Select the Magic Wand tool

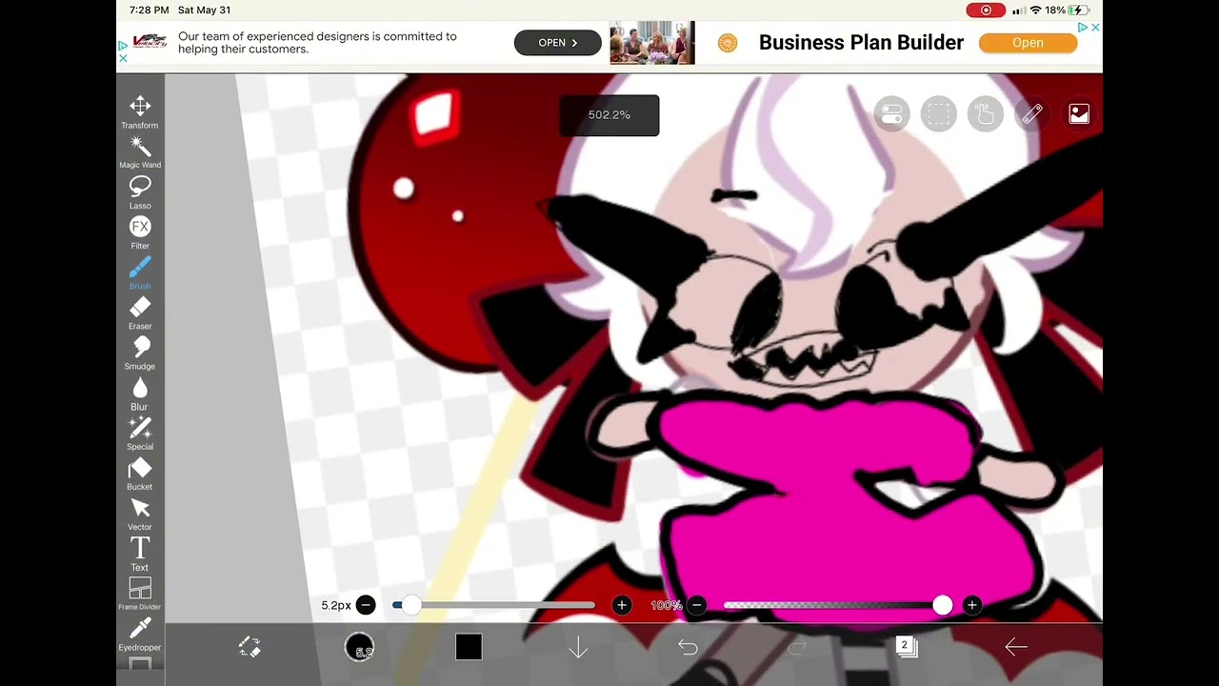pyautogui.click(x=140, y=151)
